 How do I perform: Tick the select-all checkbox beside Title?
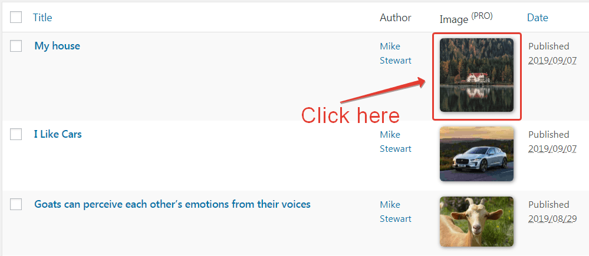coord(16,17)
